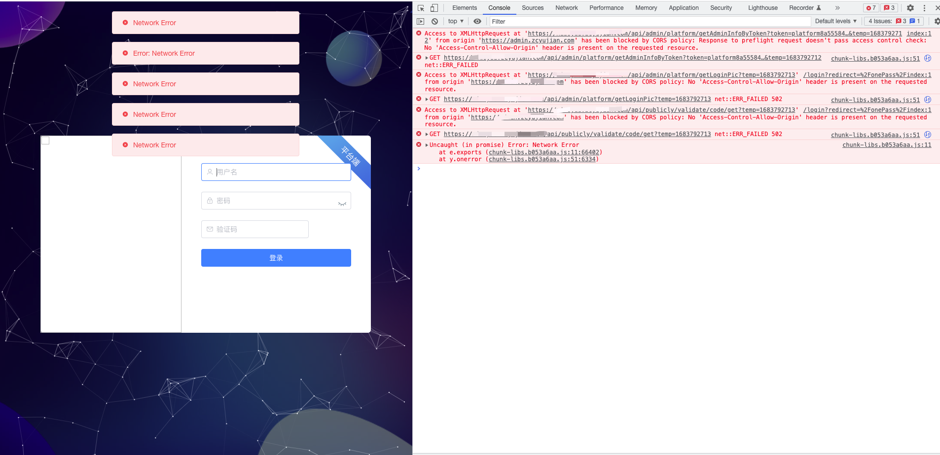Image resolution: width=940 pixels, height=455 pixels.
Task: Open the Sources tab
Action: [x=533, y=8]
